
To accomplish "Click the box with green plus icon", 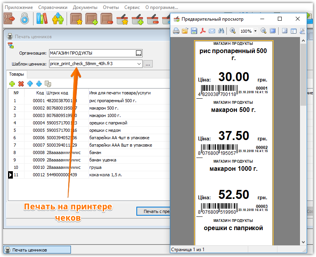I will 92,19.
